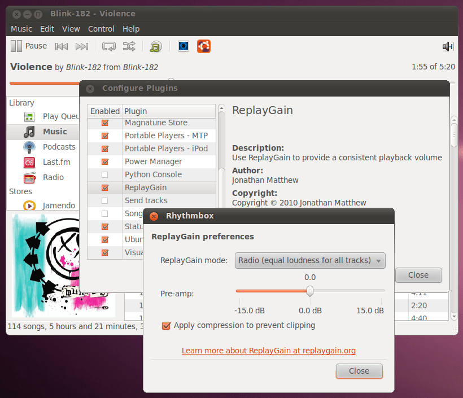Enable the Python Console plugin
463x398 pixels.
pos(105,175)
